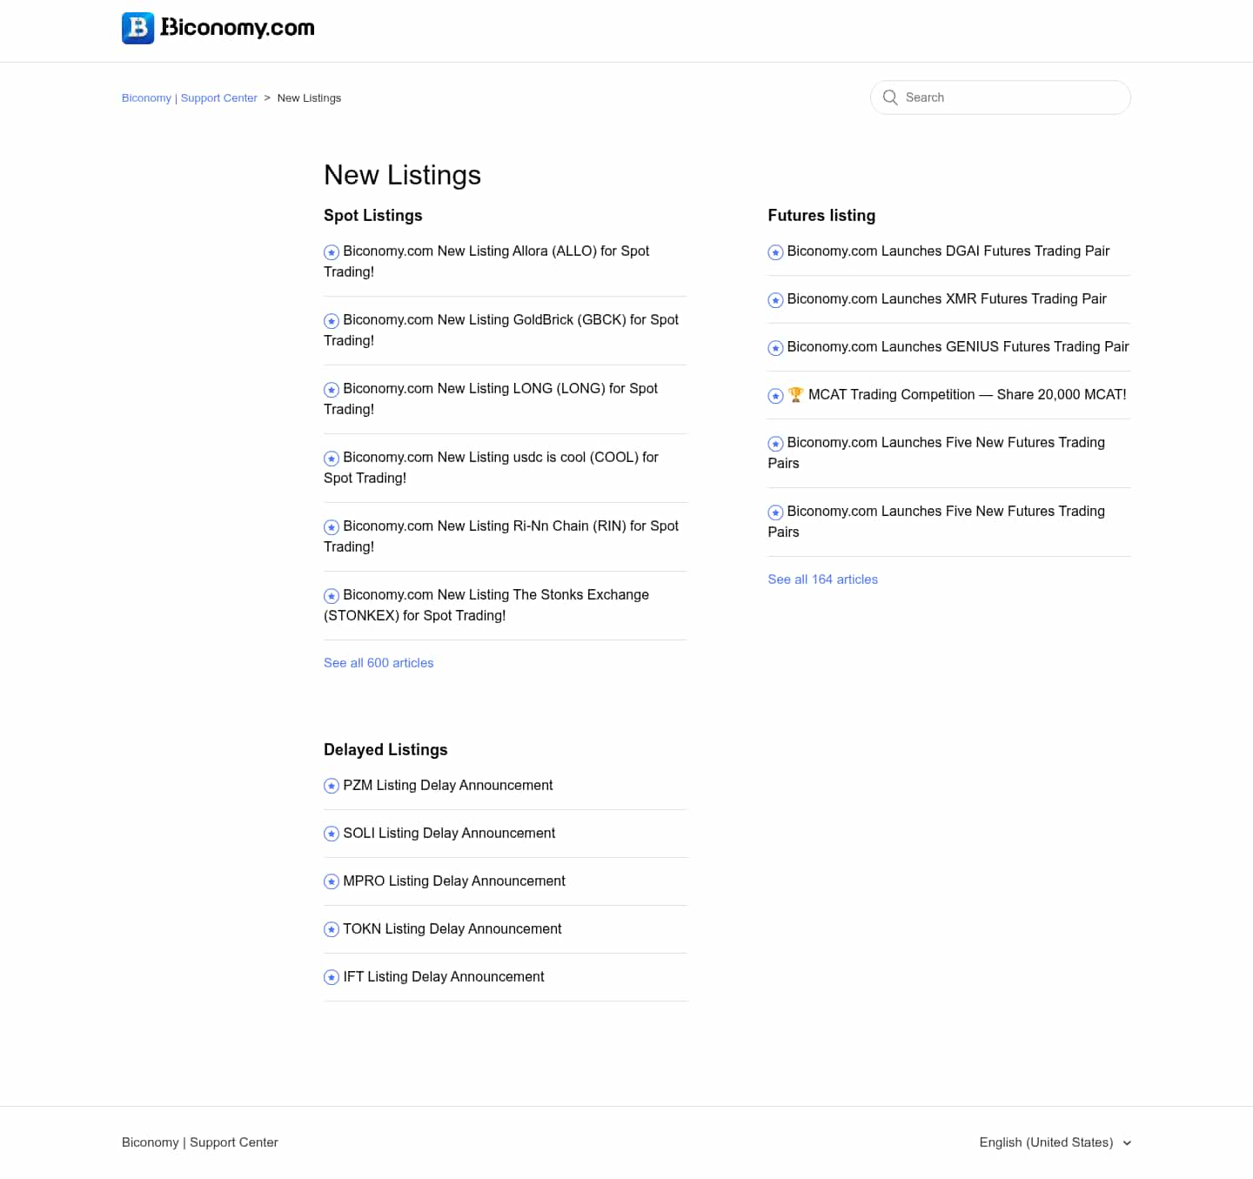Open Ri-Nn Chain (RIN) listing article
The width and height of the screenshot is (1253, 1179).
pyautogui.click(x=501, y=536)
